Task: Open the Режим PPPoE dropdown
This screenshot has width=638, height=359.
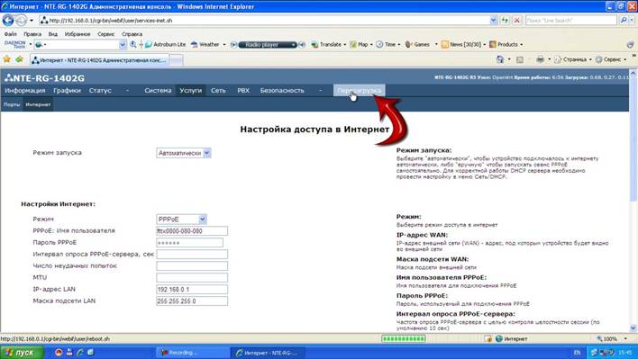Action: click(203, 220)
